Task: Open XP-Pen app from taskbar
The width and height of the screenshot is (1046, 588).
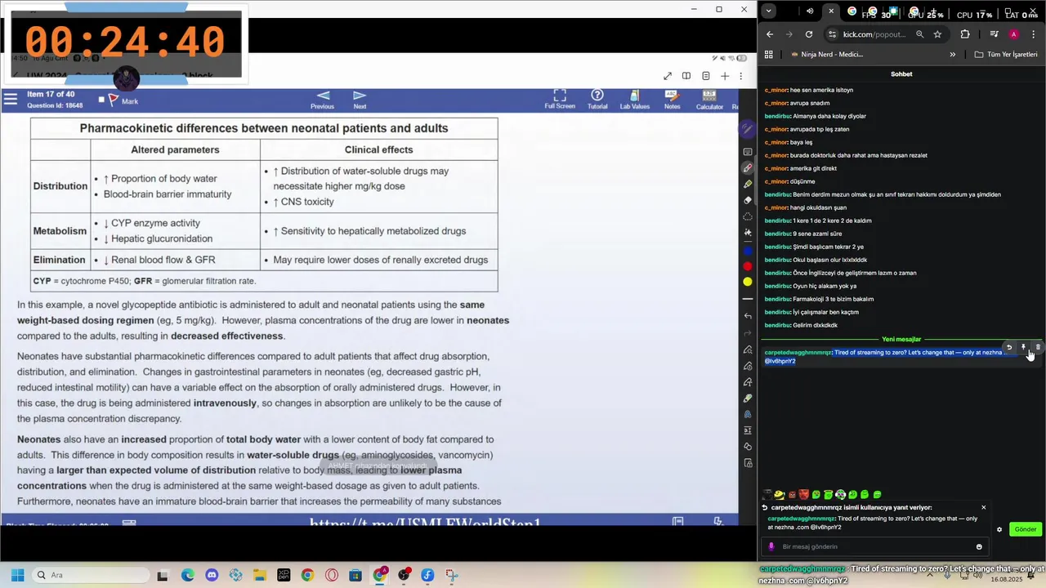Action: pyautogui.click(x=284, y=575)
